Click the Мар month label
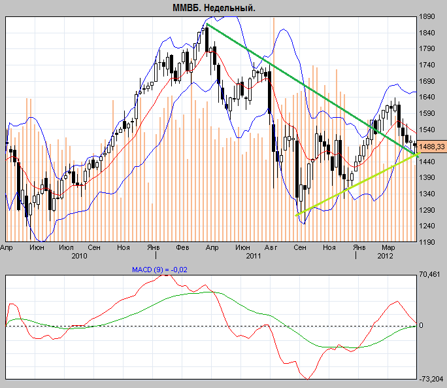The height and width of the screenshot is (388, 447). click(388, 247)
